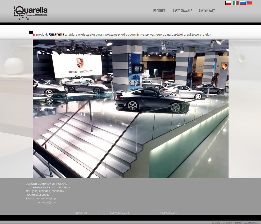Open the PRODUKT menu in the header
The height and width of the screenshot is (224, 261).
coord(159,11)
